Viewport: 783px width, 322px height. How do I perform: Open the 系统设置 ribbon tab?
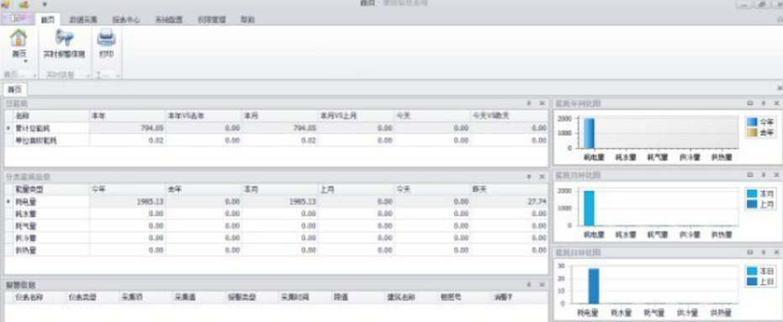tap(169, 20)
